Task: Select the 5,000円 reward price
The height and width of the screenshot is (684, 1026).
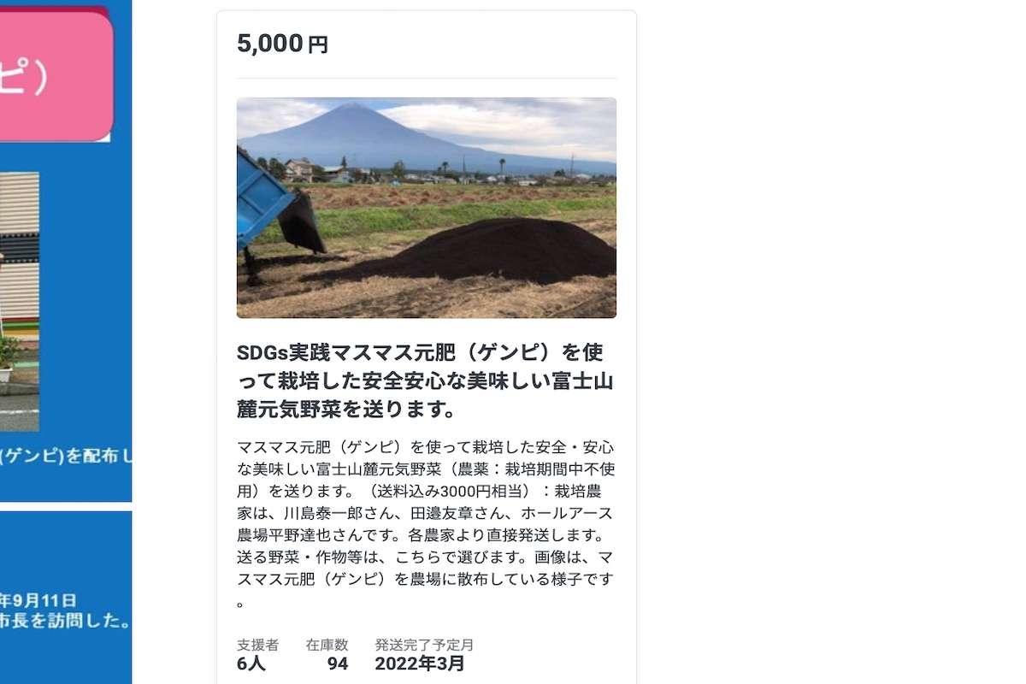Action: click(282, 43)
